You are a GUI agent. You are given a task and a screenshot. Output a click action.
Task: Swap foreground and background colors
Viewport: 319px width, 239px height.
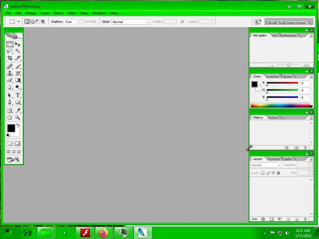point(18,125)
